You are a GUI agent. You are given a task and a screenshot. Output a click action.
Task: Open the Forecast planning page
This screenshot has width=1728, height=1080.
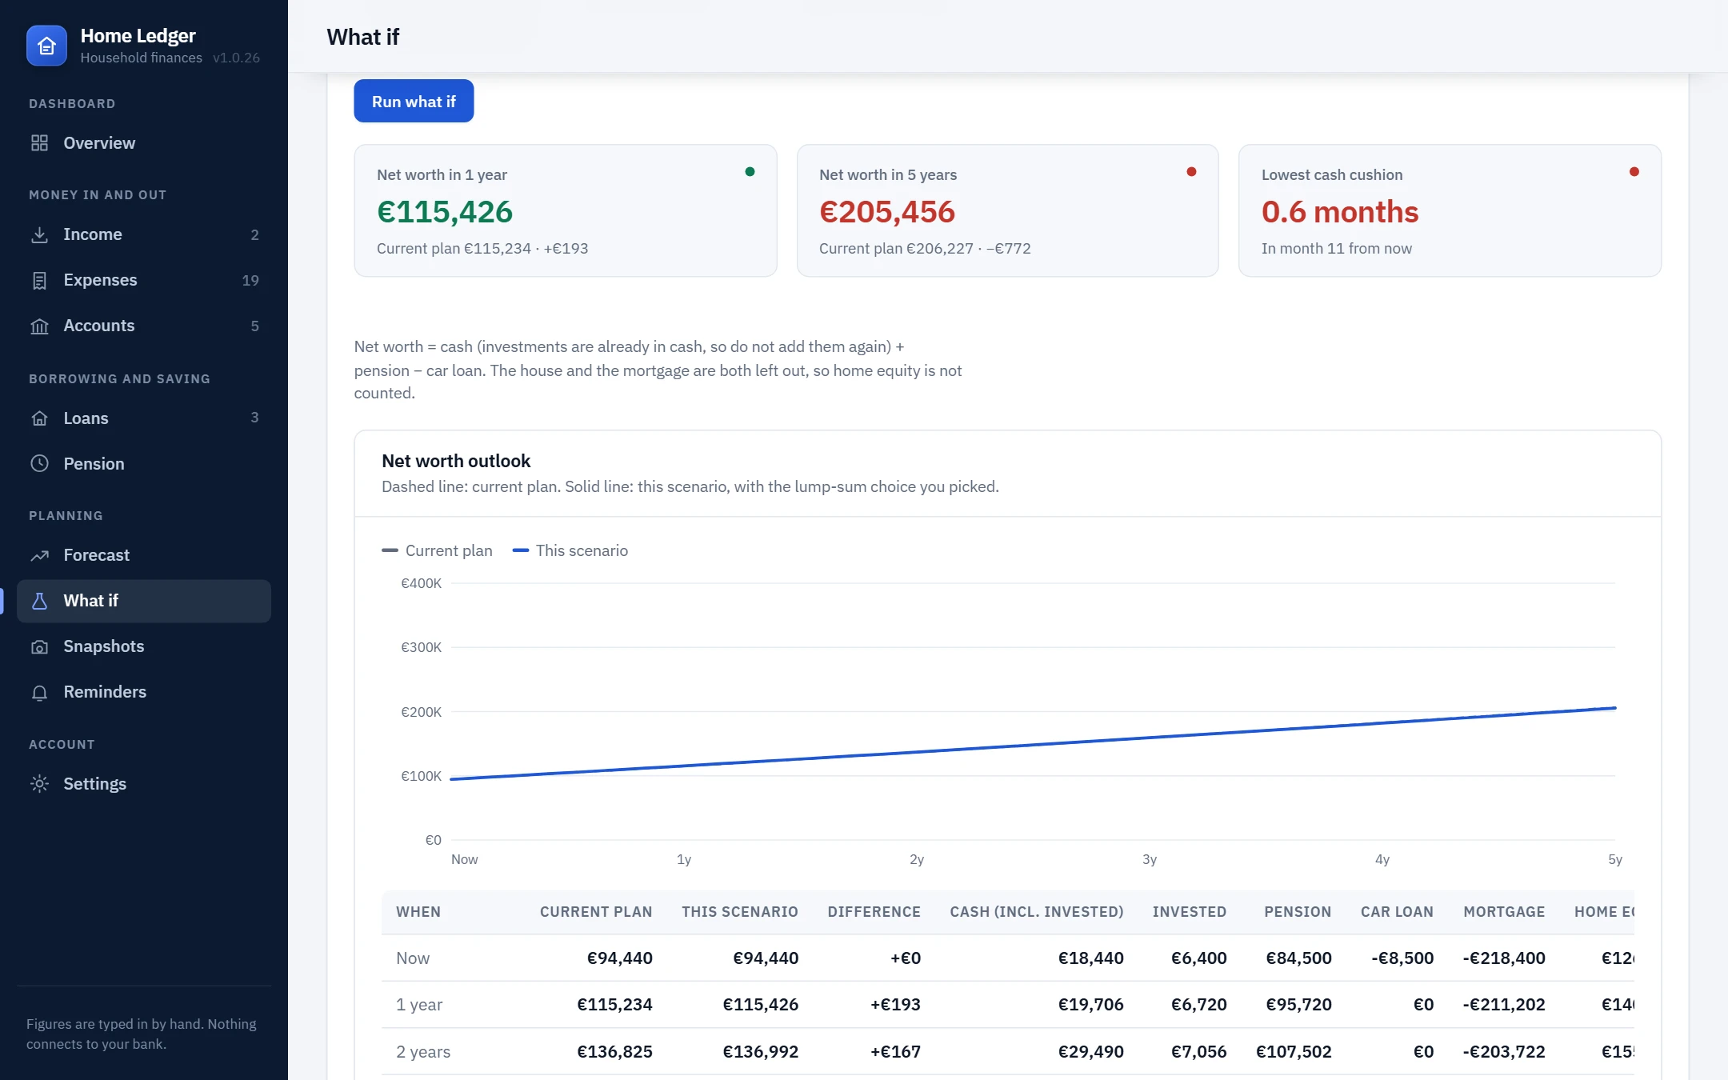144,555
